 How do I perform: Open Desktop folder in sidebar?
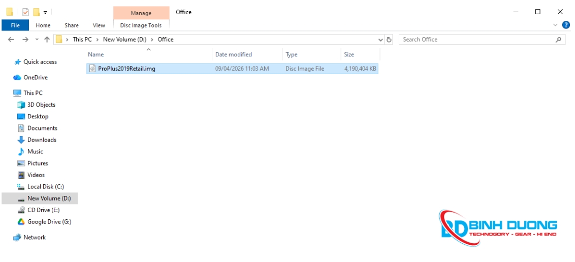click(33, 116)
